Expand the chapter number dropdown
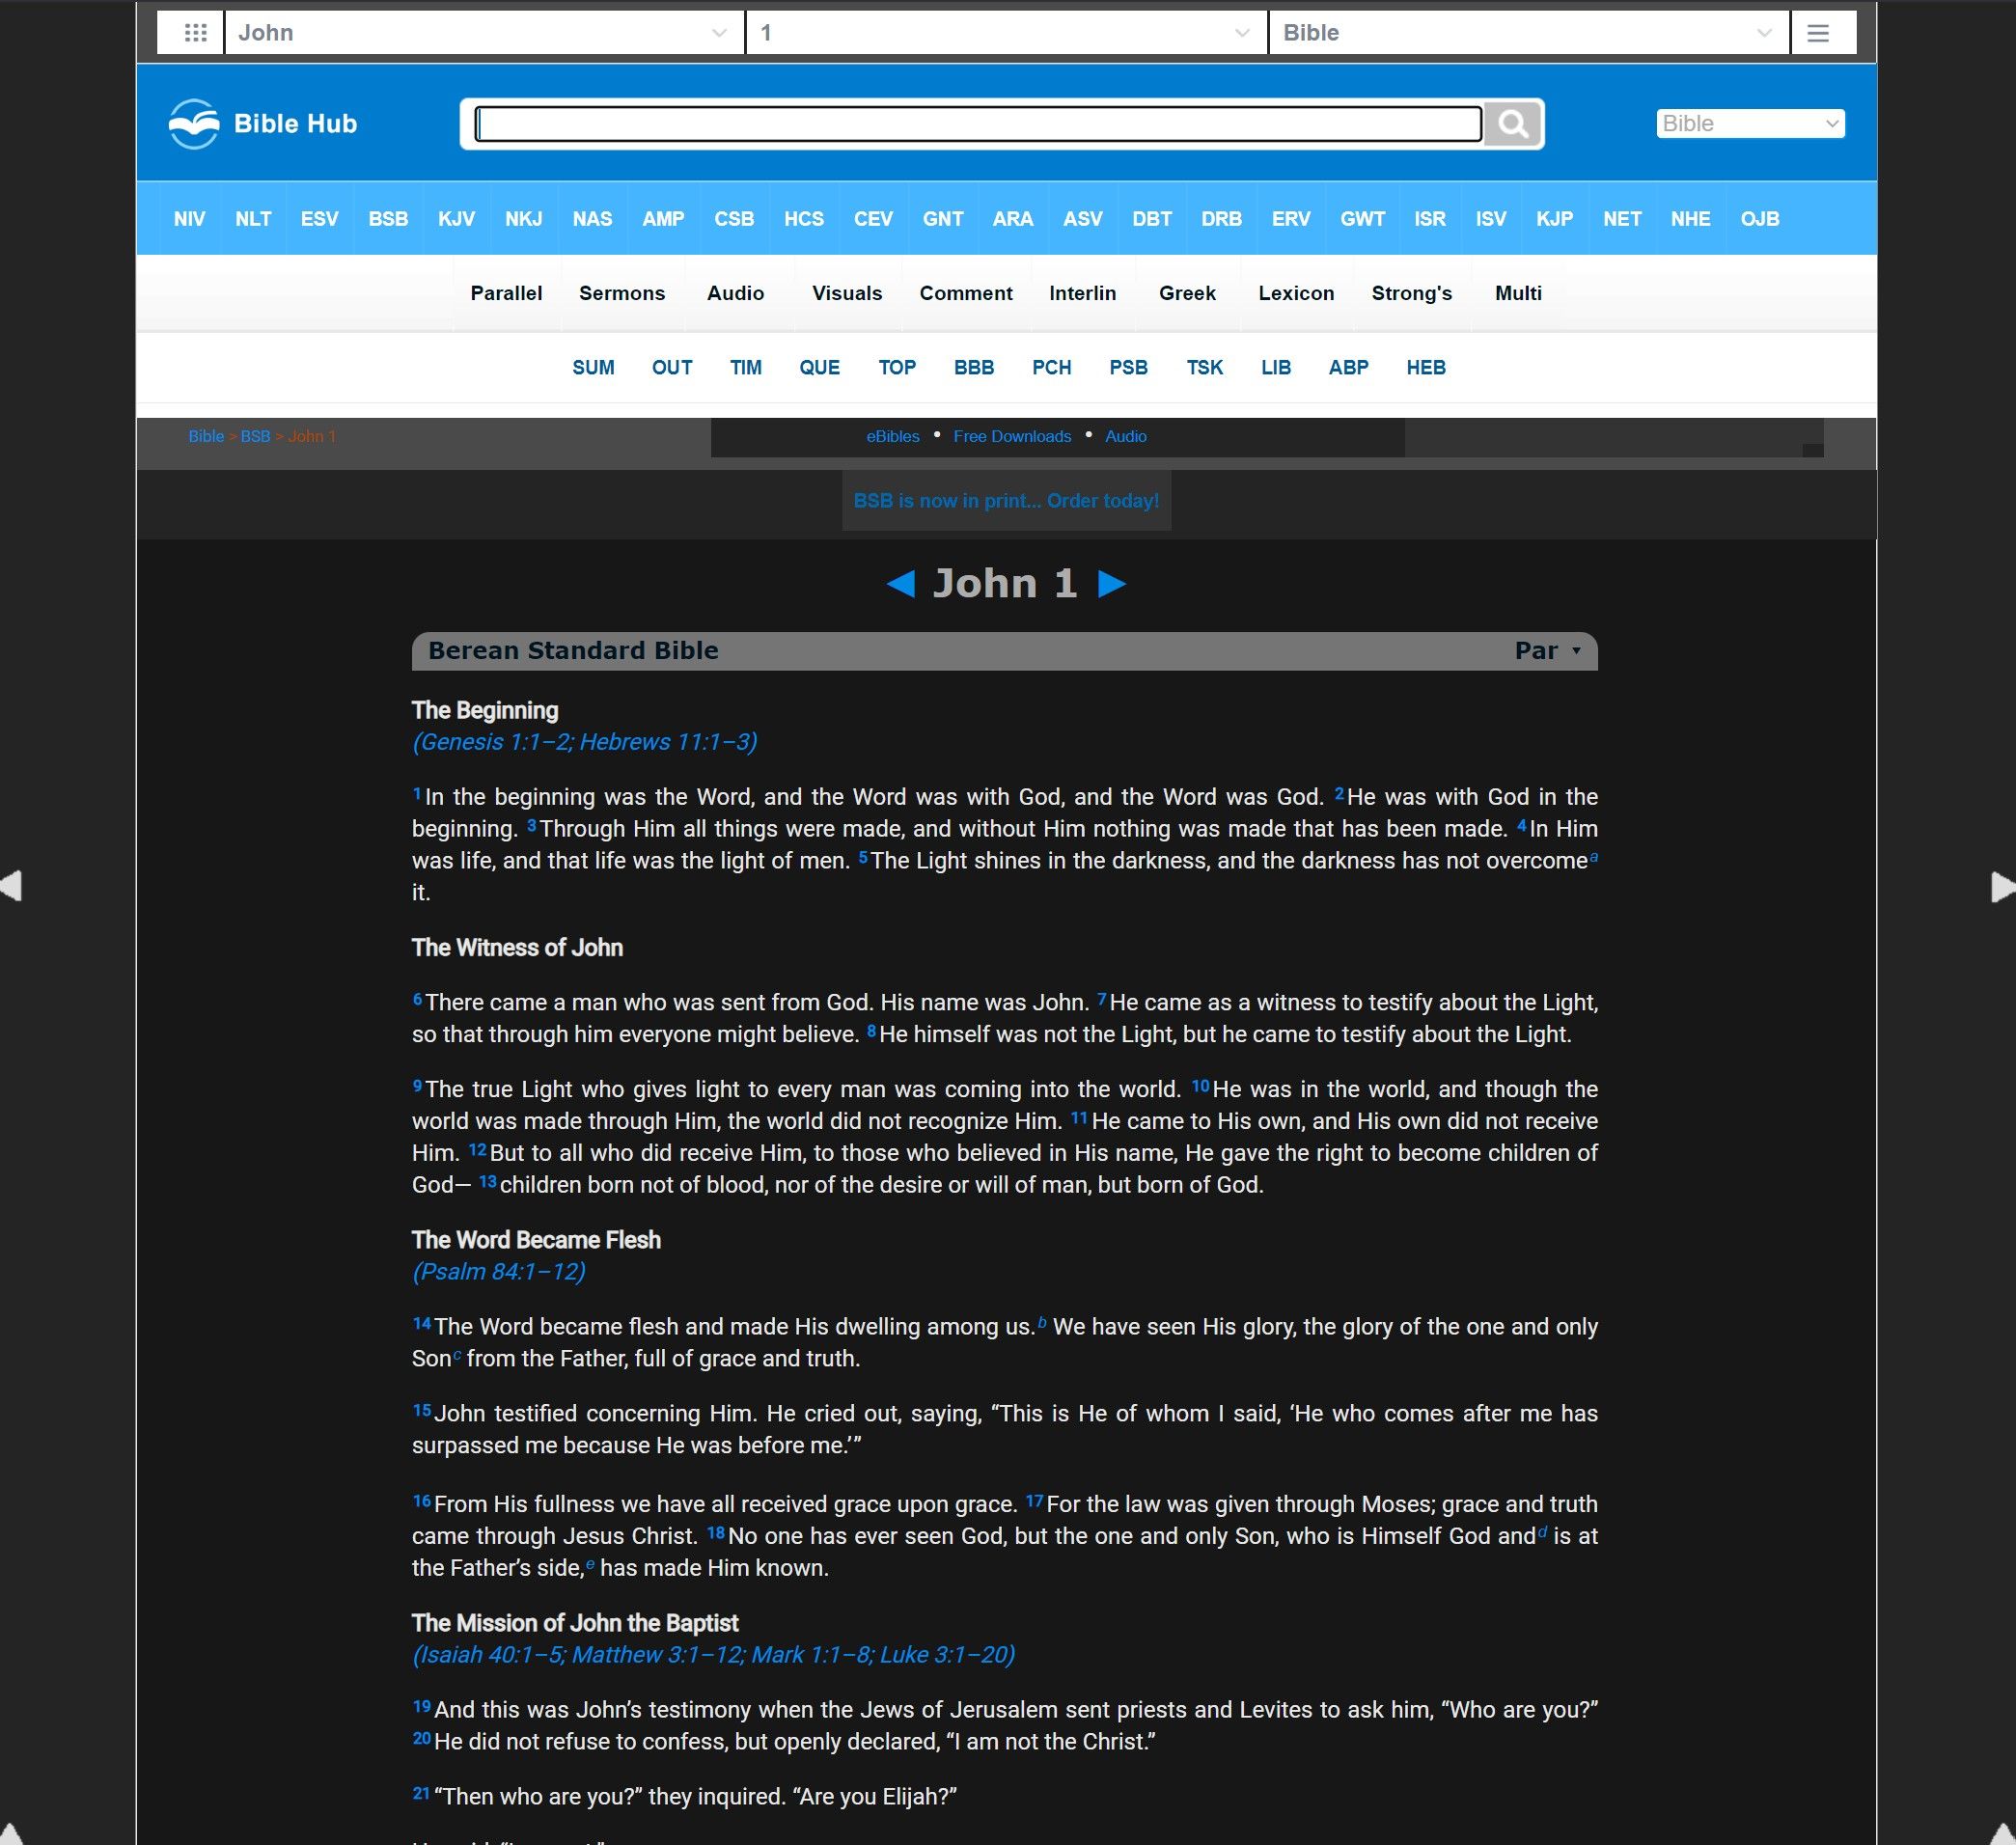 (1240, 32)
